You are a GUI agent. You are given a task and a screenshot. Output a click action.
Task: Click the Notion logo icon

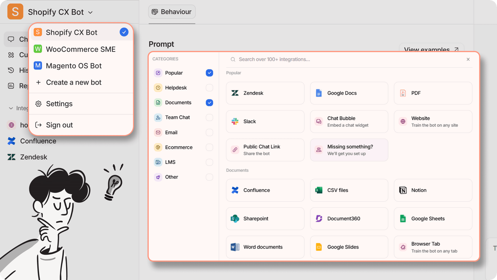(x=403, y=190)
